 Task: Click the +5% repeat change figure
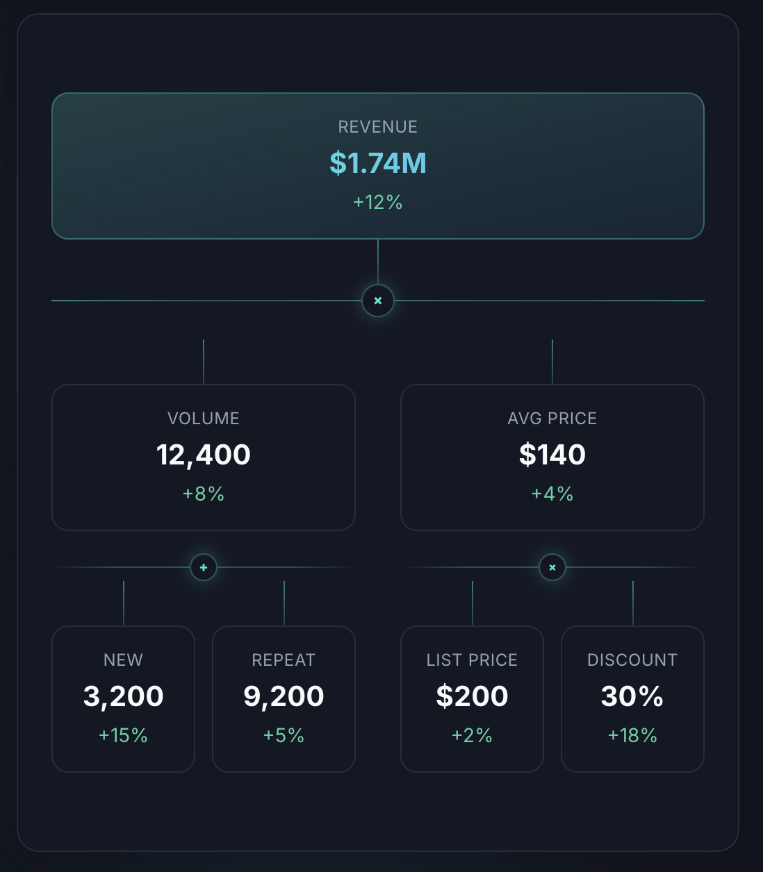[284, 735]
